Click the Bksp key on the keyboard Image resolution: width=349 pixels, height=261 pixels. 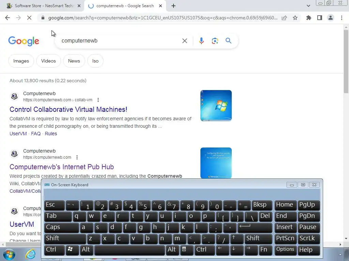coord(262,205)
